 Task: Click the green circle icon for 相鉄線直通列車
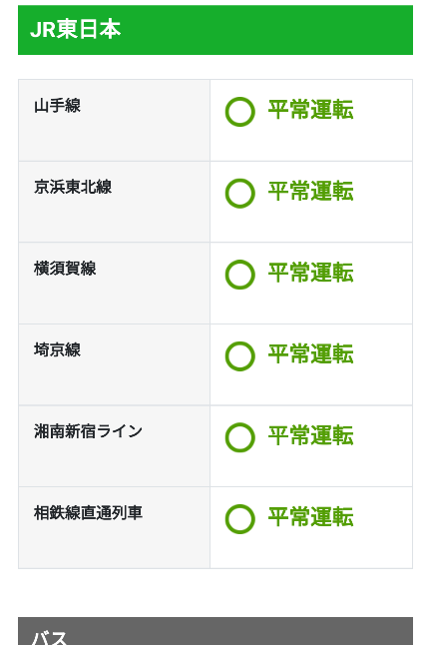[x=240, y=519]
